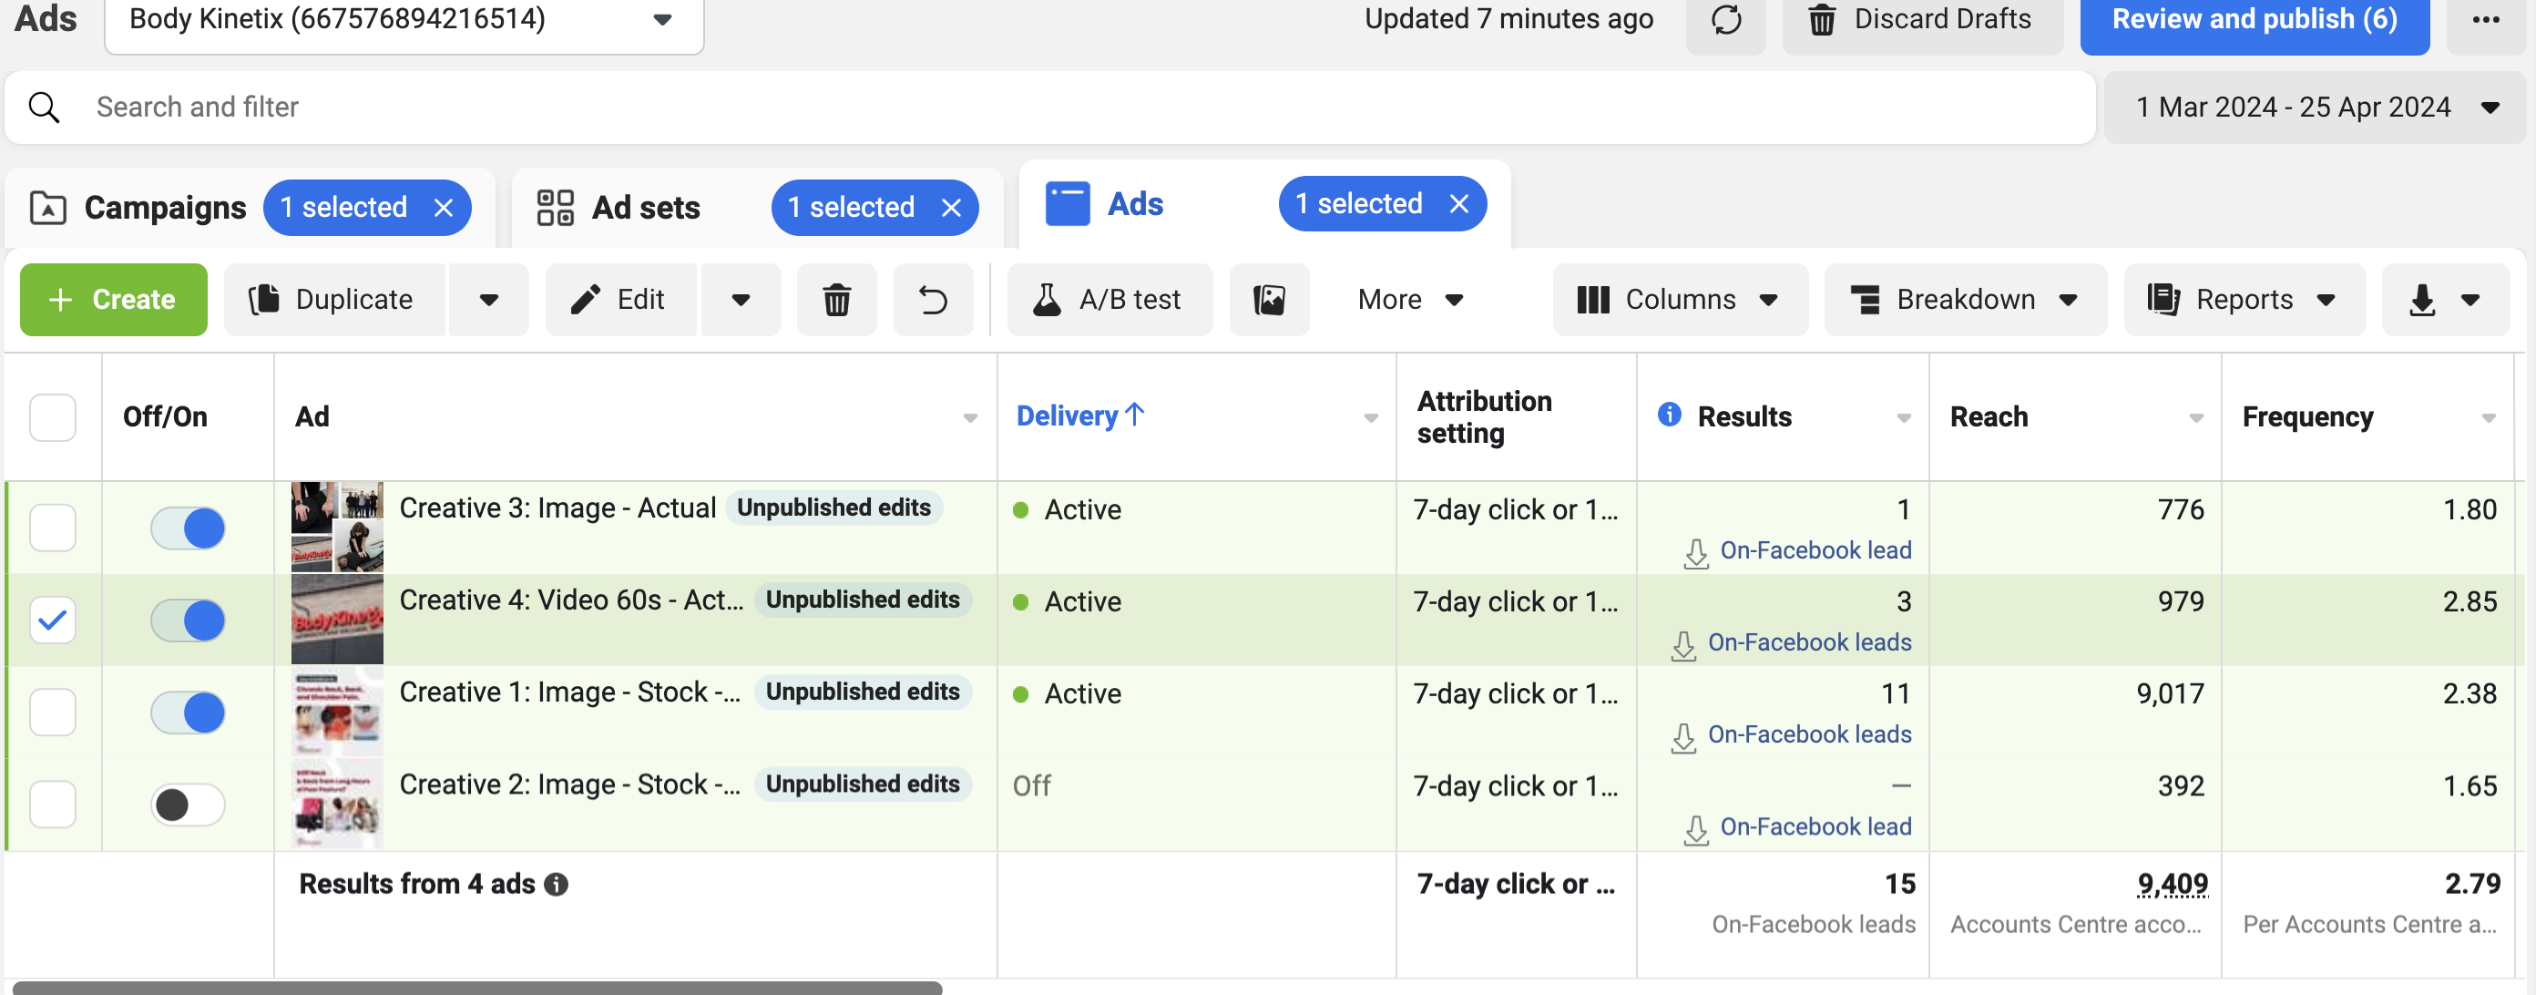Expand the Breakdown dropdown
Viewport: 2536px width, 995px height.
[x=1965, y=300]
